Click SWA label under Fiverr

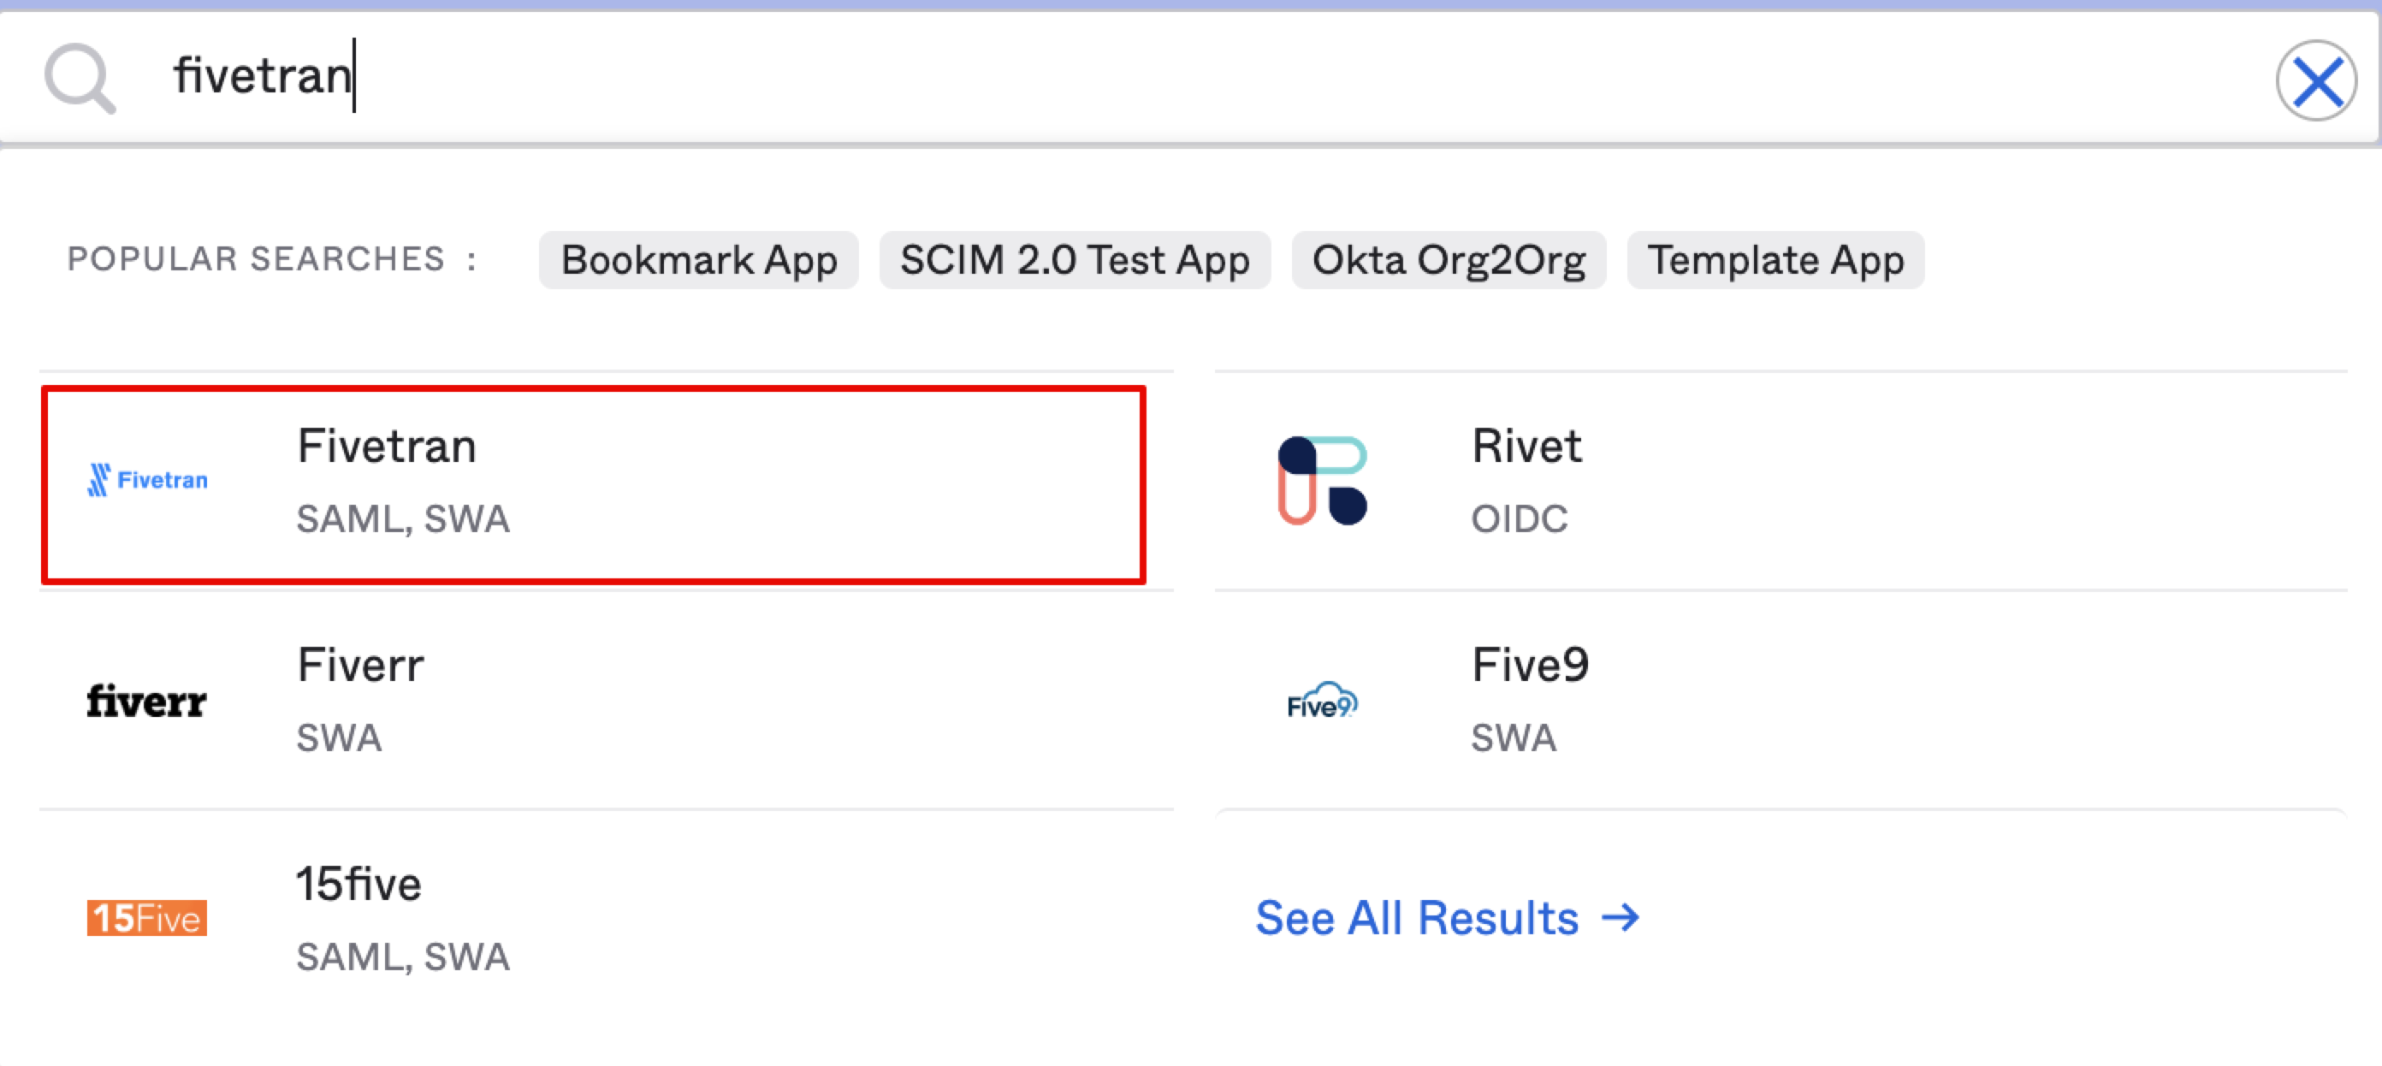(339, 737)
